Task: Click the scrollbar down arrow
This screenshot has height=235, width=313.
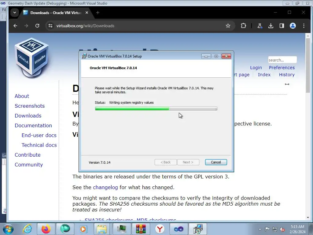Action: point(308,218)
